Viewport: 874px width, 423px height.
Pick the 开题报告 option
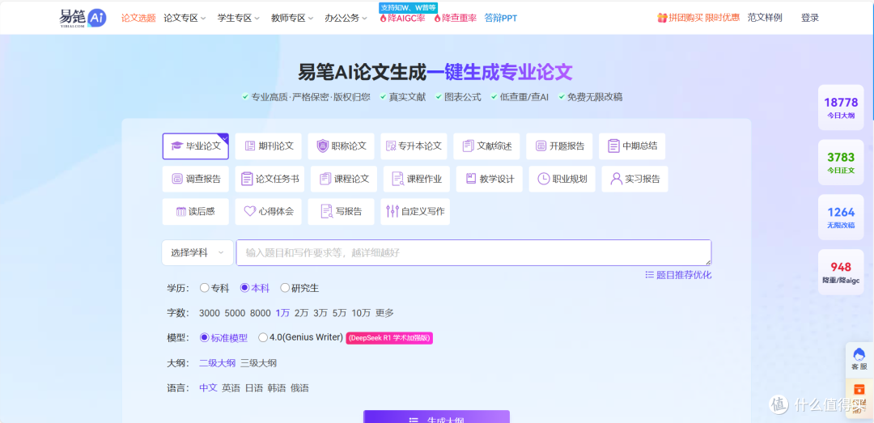pos(559,146)
